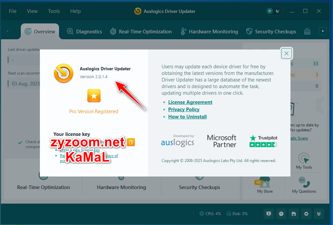This screenshot has width=333, height=225.
Task: Select the Overview tab
Action: pos(40,31)
